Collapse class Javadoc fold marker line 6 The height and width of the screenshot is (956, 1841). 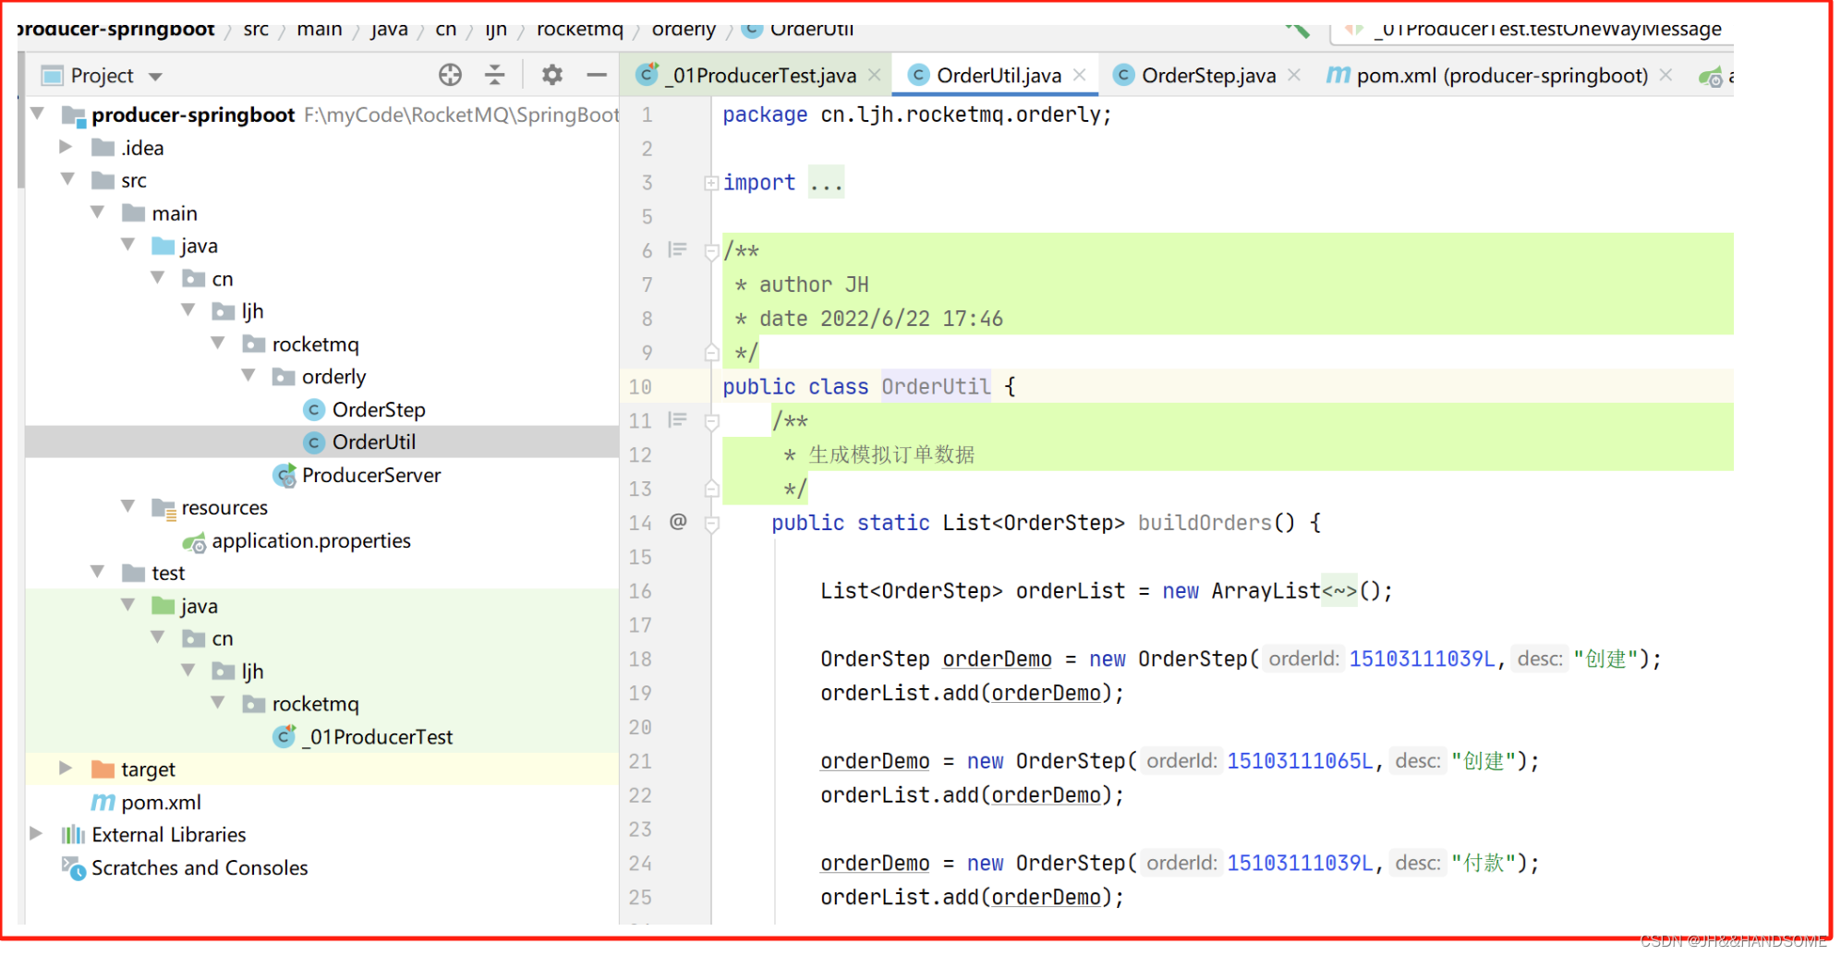[x=711, y=251]
